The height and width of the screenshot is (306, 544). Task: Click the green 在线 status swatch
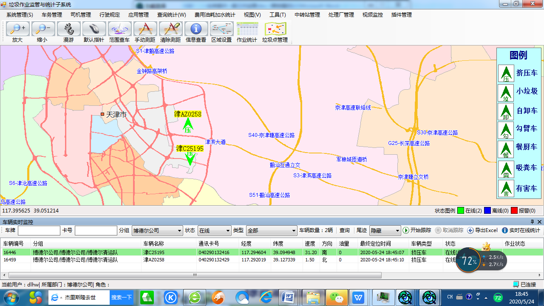tap(461, 210)
